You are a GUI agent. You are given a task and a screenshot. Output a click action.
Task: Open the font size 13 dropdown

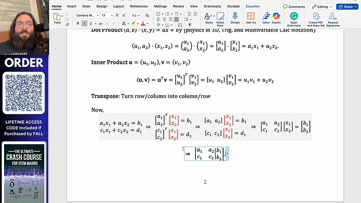point(112,15)
